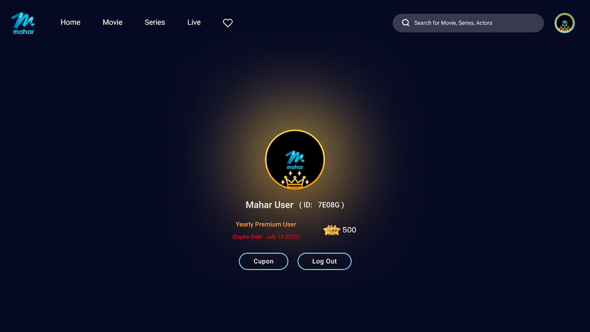This screenshot has height=332, width=590.
Task: Select the large circular profile picture
Action: click(295, 160)
